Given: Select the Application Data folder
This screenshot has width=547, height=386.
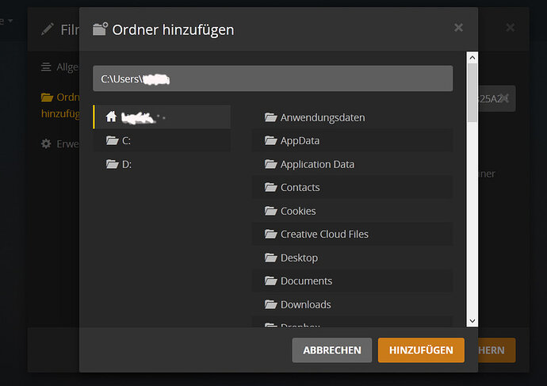Looking at the screenshot, I should [x=352, y=164].
